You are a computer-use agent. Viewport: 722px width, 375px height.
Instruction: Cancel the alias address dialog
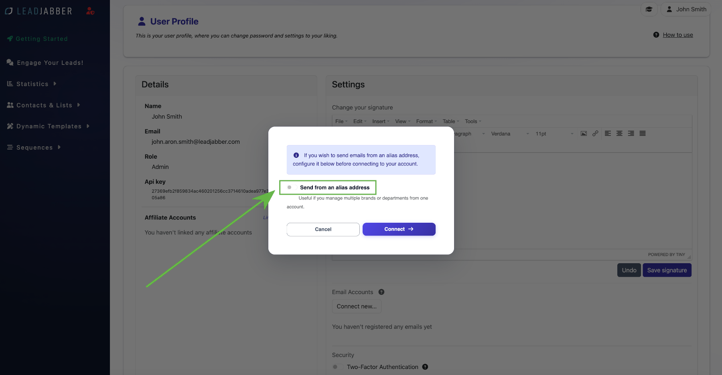(x=323, y=230)
